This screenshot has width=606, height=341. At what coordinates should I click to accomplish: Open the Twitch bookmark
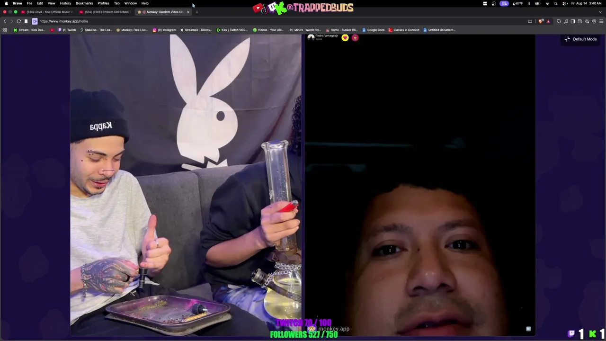[67, 30]
